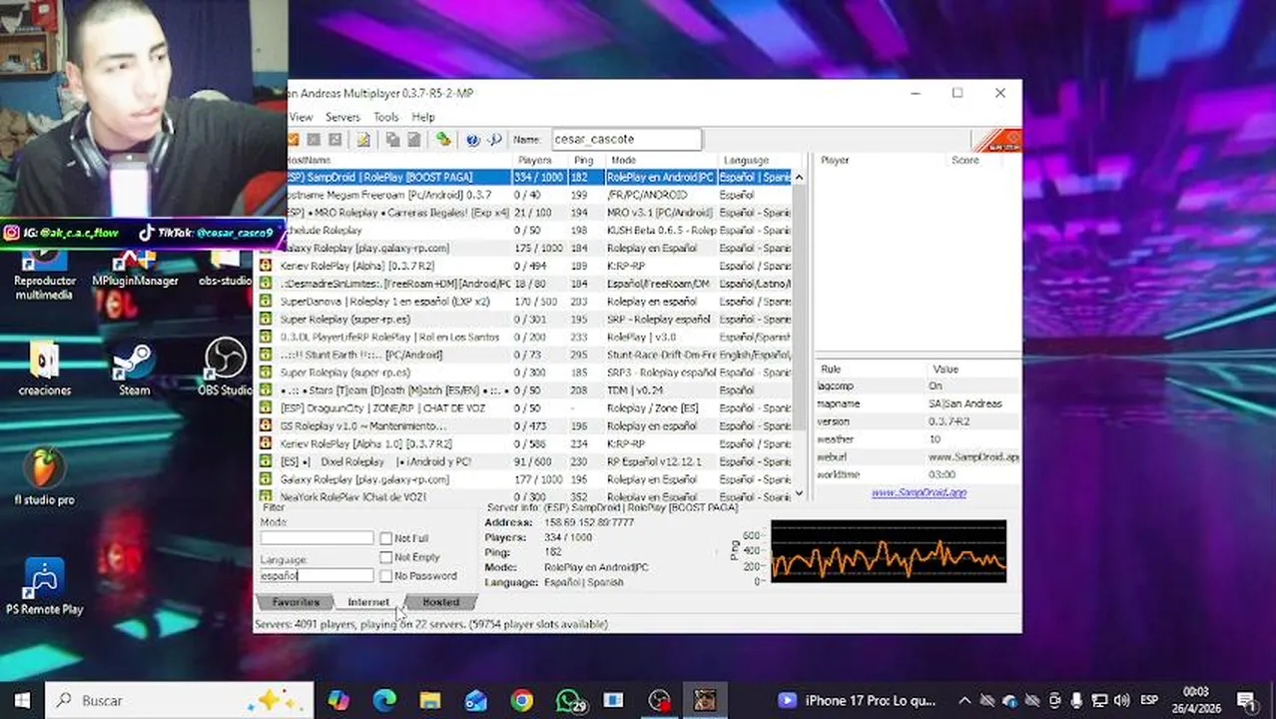The image size is (1276, 719).
Task: Switch to the Internet tab
Action: [x=368, y=602]
